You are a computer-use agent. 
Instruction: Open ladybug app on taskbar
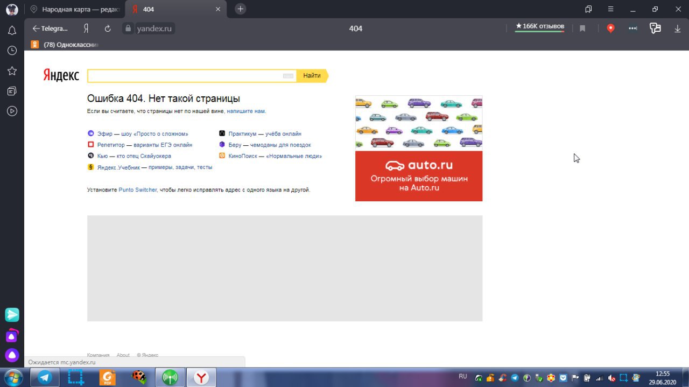click(138, 377)
